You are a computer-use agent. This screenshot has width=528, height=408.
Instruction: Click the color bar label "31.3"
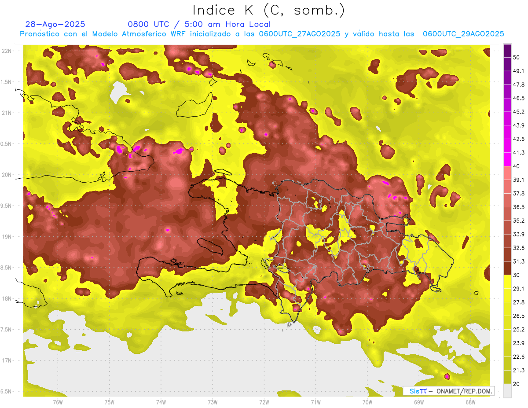(519, 261)
